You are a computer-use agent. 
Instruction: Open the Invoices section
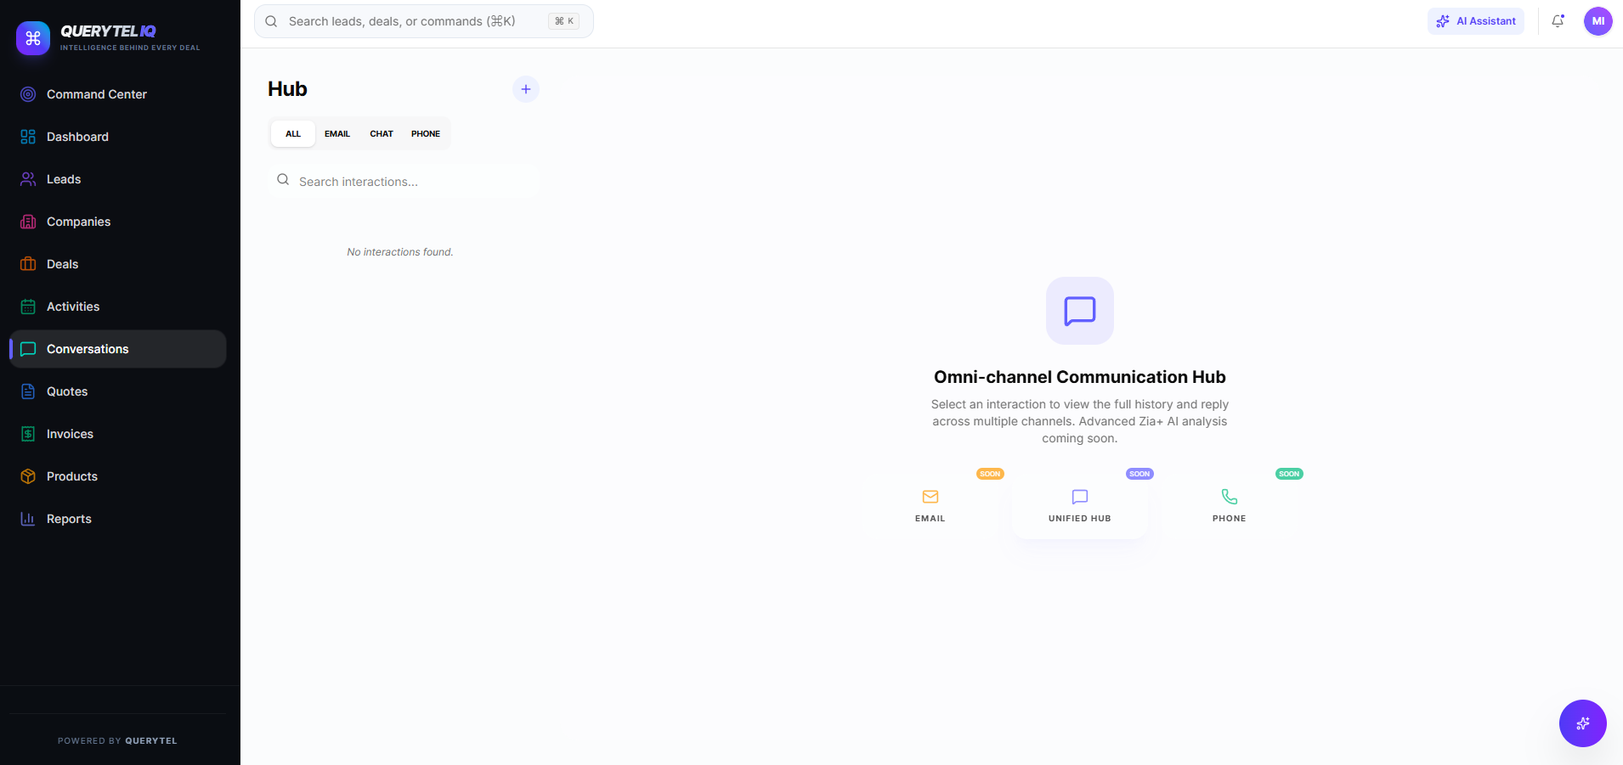click(x=70, y=433)
